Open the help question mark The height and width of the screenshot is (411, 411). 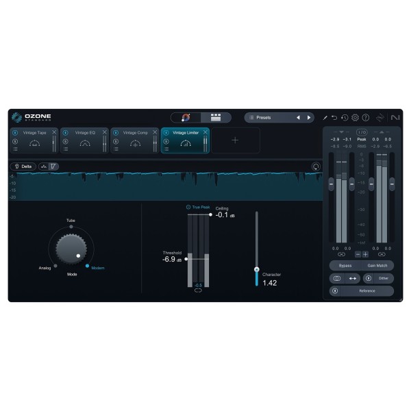[365, 117]
